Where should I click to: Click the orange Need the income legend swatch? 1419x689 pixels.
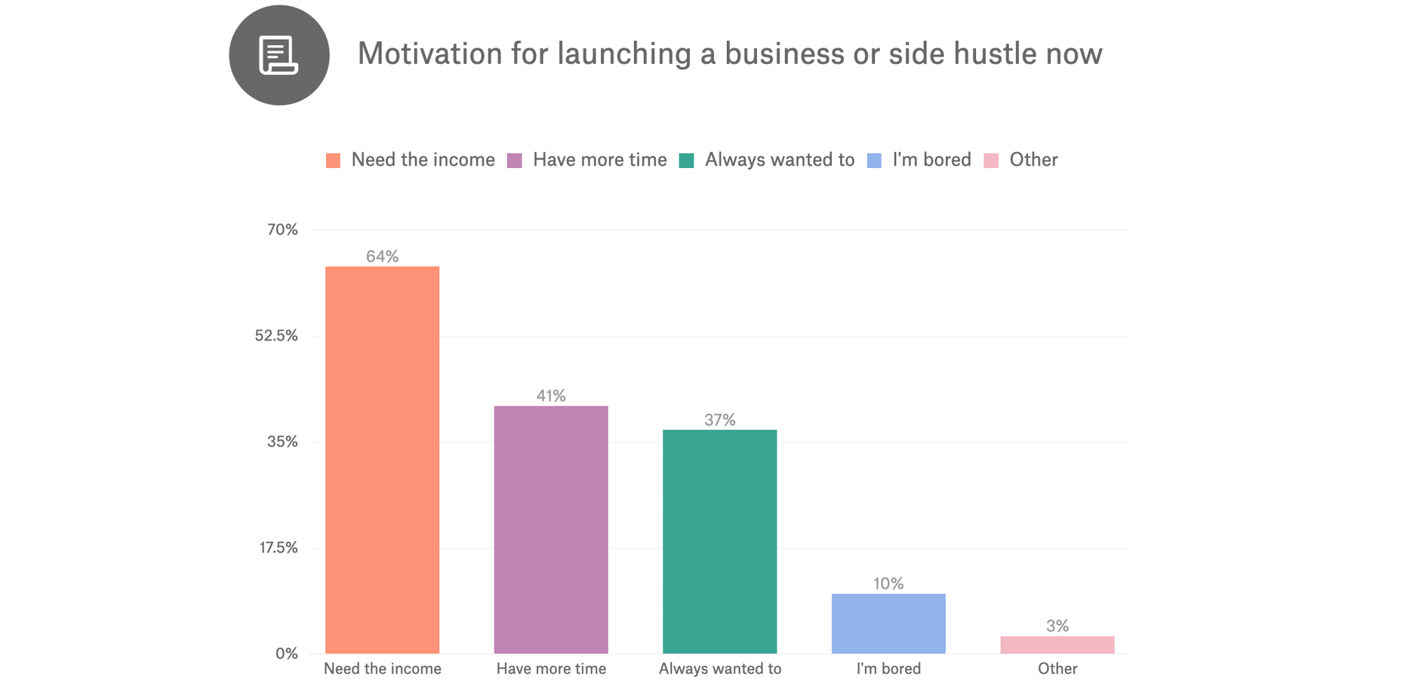coord(333,161)
